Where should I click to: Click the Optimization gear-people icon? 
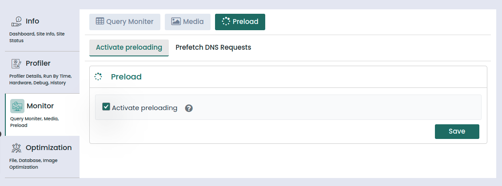tap(16, 148)
